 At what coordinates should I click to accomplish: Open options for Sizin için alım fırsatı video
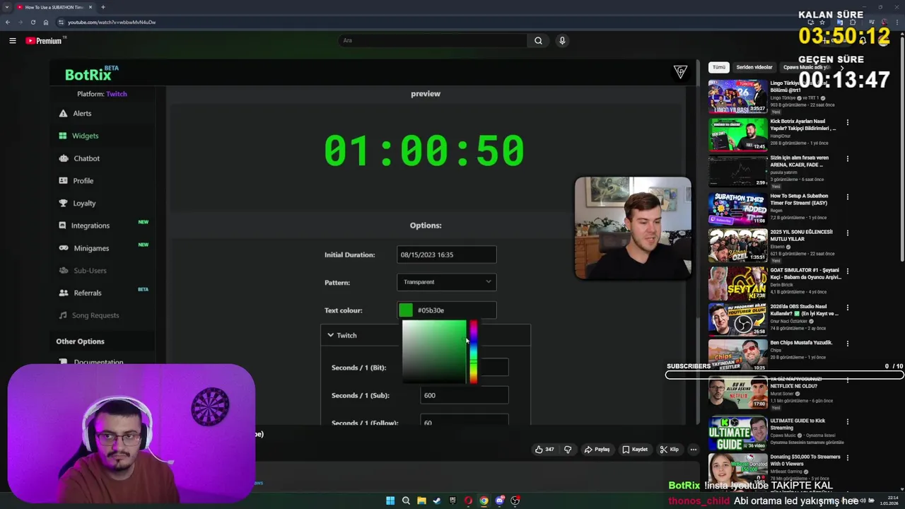(x=847, y=159)
